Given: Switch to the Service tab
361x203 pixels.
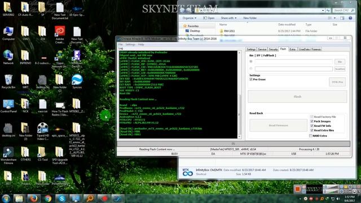Looking at the screenshot, I should [x=262, y=49].
